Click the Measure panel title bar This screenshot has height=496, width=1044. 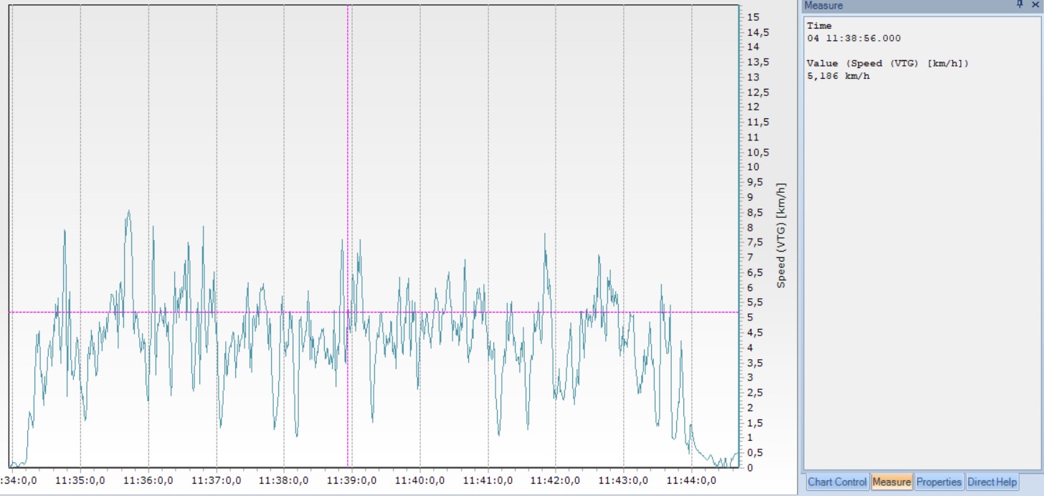tap(903, 5)
